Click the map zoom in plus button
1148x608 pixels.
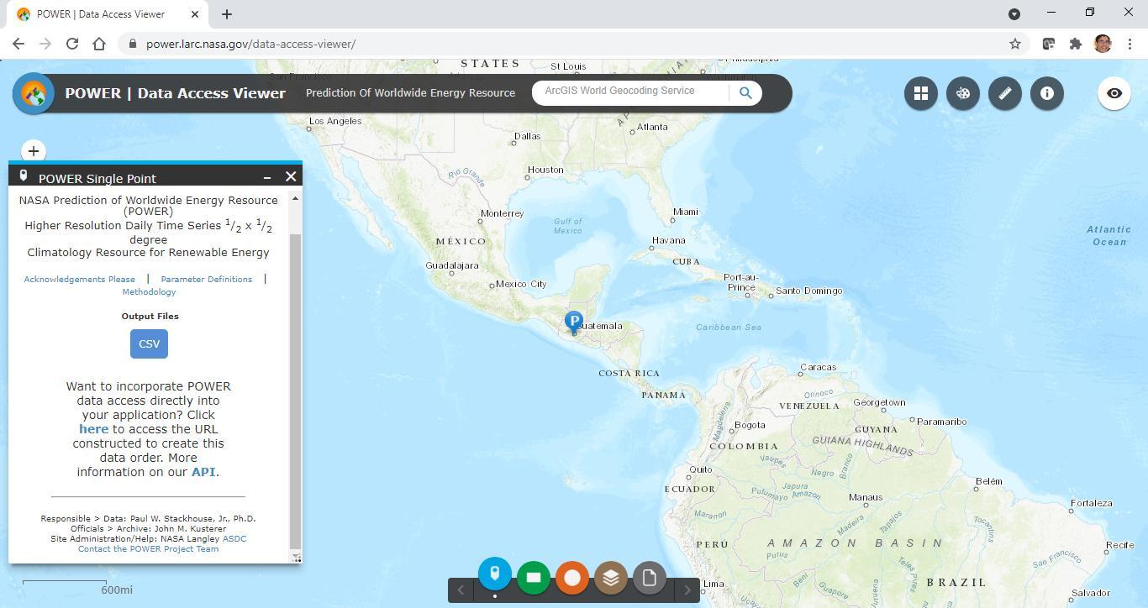tap(34, 151)
